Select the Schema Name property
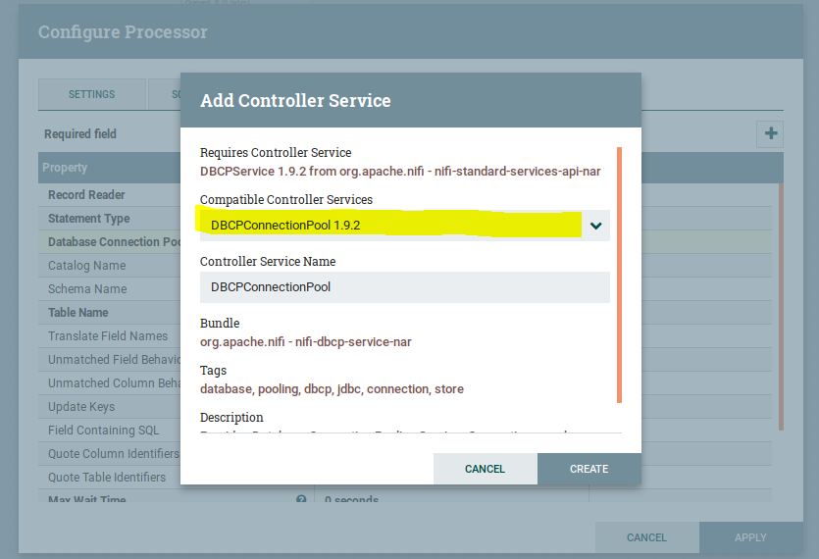 pyautogui.click(x=87, y=289)
